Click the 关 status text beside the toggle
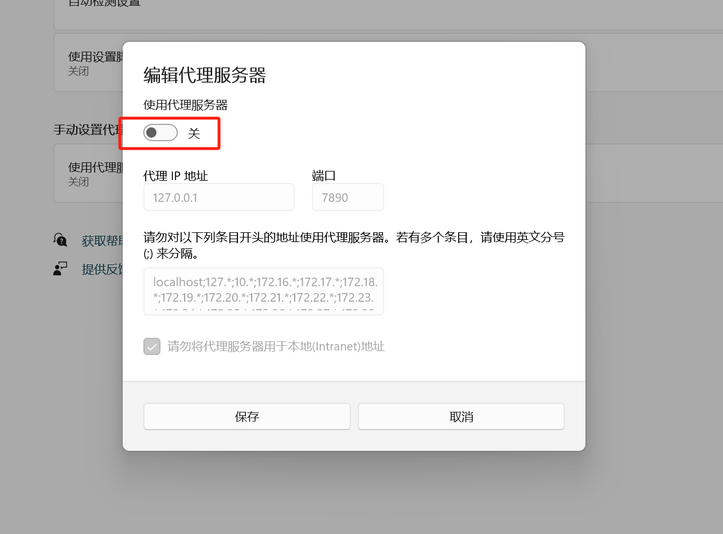This screenshot has height=534, width=723. (x=194, y=134)
